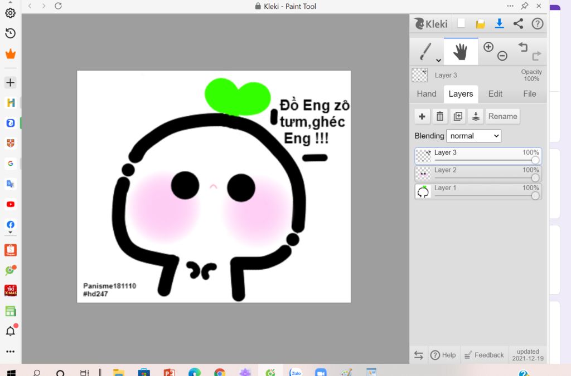Create a new image in Kleki

(461, 23)
